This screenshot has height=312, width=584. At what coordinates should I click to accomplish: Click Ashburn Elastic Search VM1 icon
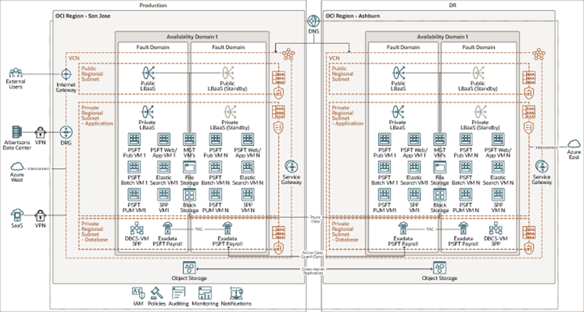414,167
